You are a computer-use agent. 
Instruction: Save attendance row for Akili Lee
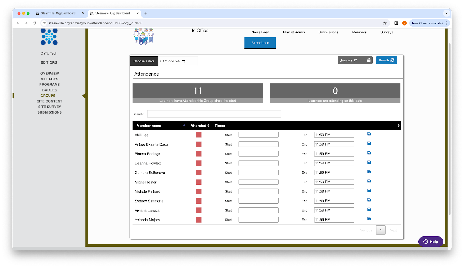click(369, 134)
